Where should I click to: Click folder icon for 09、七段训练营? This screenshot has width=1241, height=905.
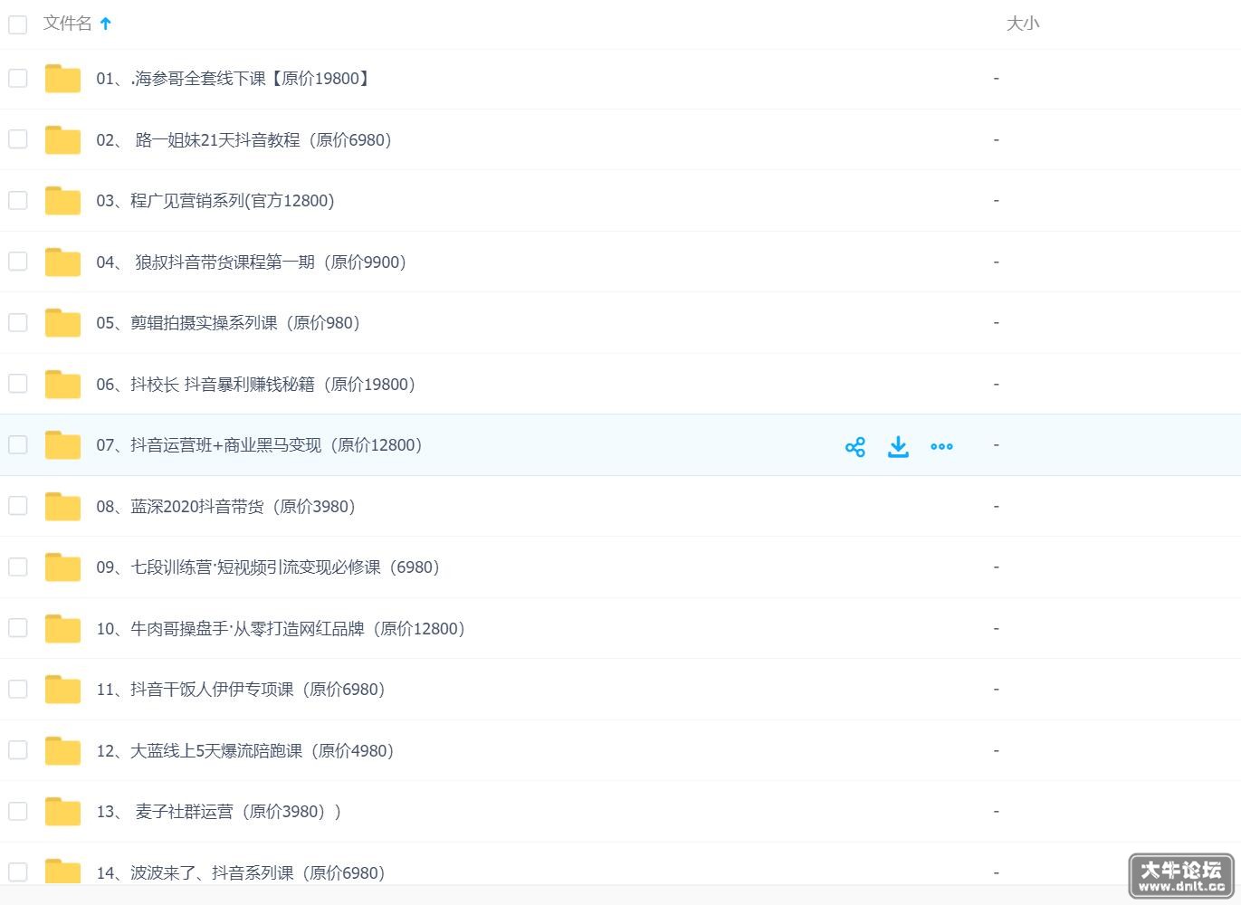[x=62, y=567]
